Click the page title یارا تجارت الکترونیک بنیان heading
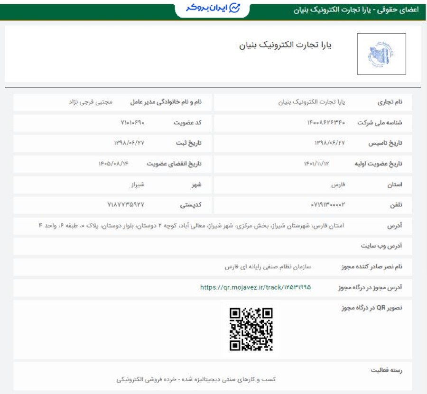Viewport: 427px width, 394px height. click(x=285, y=45)
